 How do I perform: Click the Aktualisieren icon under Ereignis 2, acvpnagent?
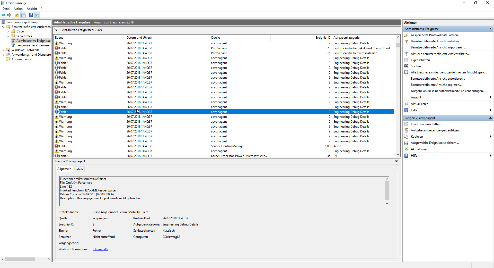click(406, 149)
